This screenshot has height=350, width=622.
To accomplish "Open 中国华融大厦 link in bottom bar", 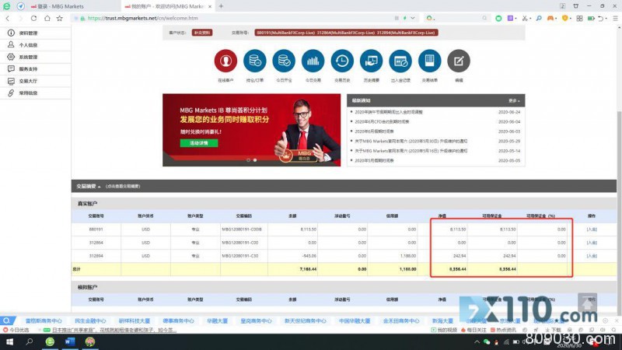I will 355,321.
